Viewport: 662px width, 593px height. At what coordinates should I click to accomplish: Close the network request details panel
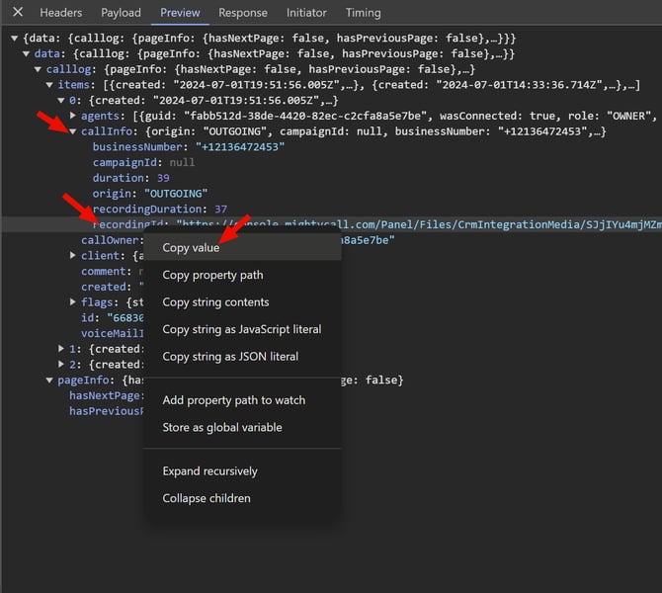(18, 12)
